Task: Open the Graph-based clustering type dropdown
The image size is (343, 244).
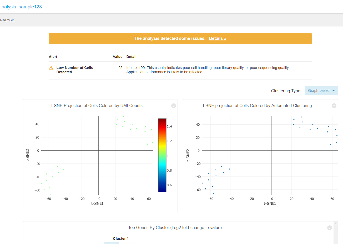Action: (321, 91)
